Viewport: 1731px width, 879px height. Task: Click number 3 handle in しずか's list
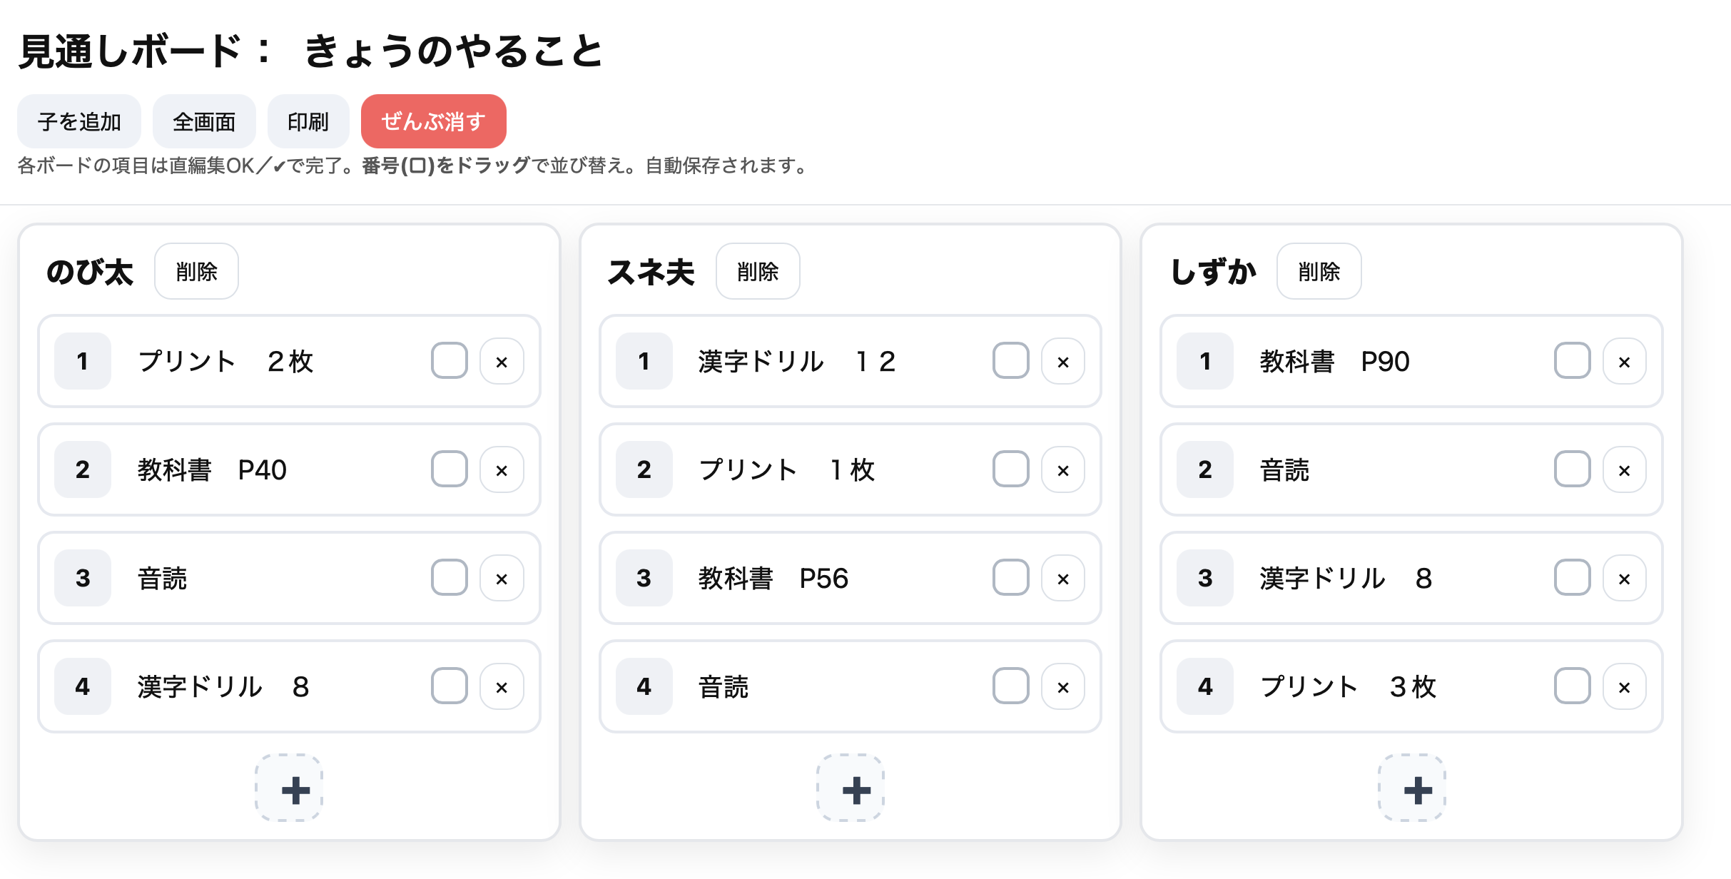pyautogui.click(x=1204, y=578)
